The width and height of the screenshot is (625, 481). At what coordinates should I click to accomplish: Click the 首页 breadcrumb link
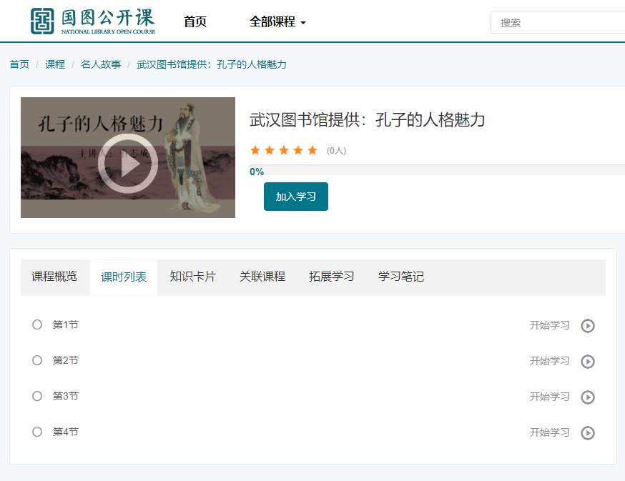click(x=19, y=64)
